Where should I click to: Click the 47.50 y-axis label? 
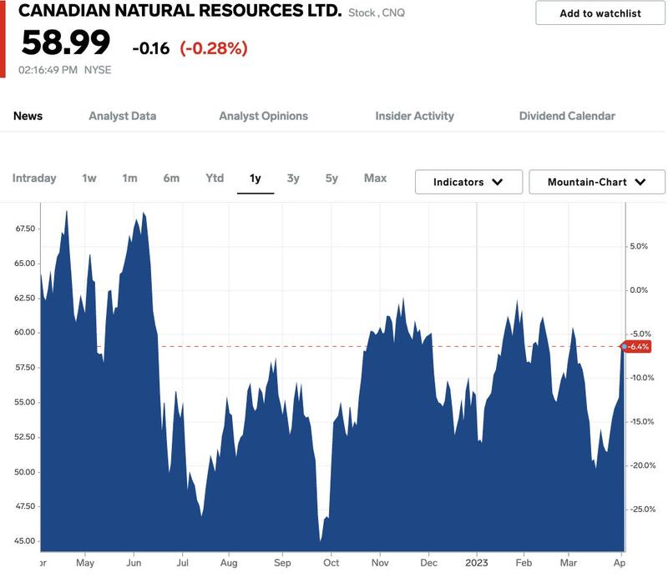(x=25, y=506)
